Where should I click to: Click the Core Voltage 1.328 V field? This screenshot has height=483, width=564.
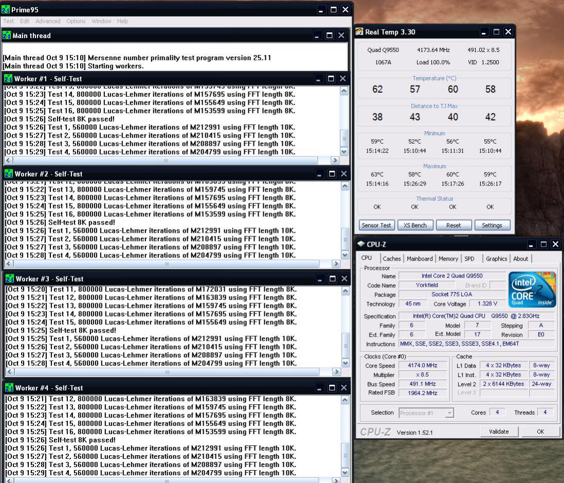coord(487,304)
